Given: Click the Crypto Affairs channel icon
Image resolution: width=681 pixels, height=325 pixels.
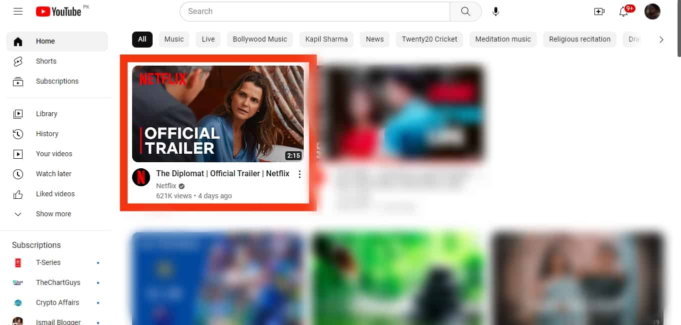Looking at the screenshot, I should click(18, 303).
